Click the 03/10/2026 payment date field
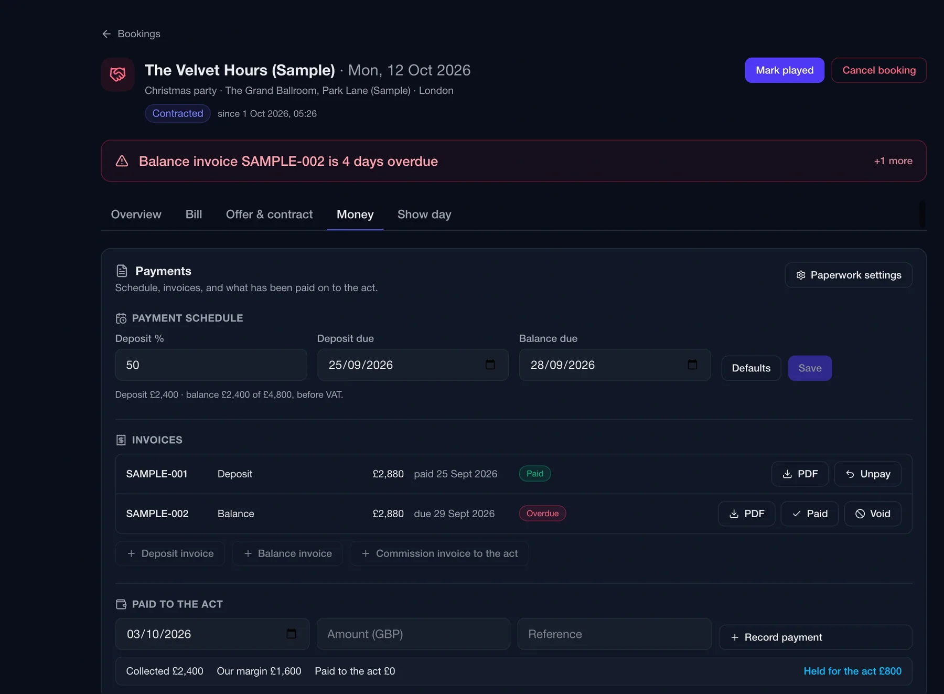Screen dimensions: 944x694 click(x=212, y=634)
